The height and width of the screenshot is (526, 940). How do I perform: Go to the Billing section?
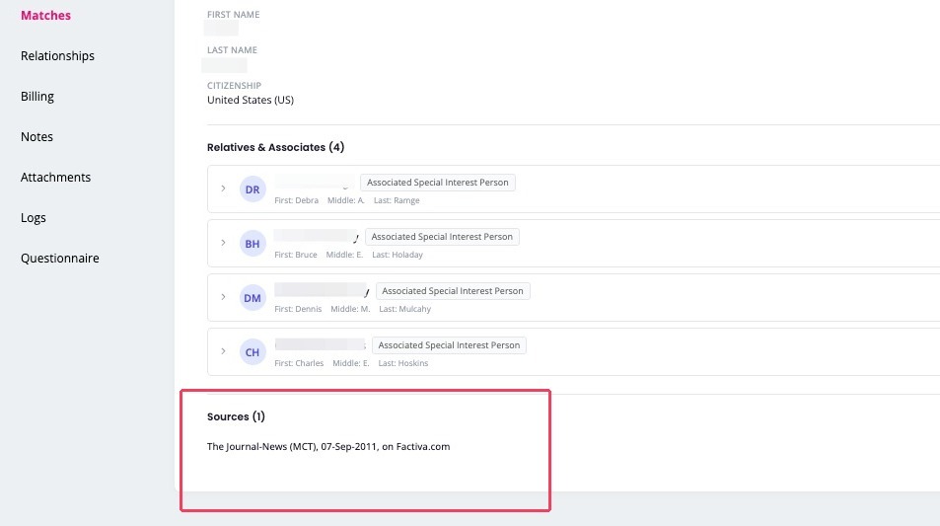[37, 97]
